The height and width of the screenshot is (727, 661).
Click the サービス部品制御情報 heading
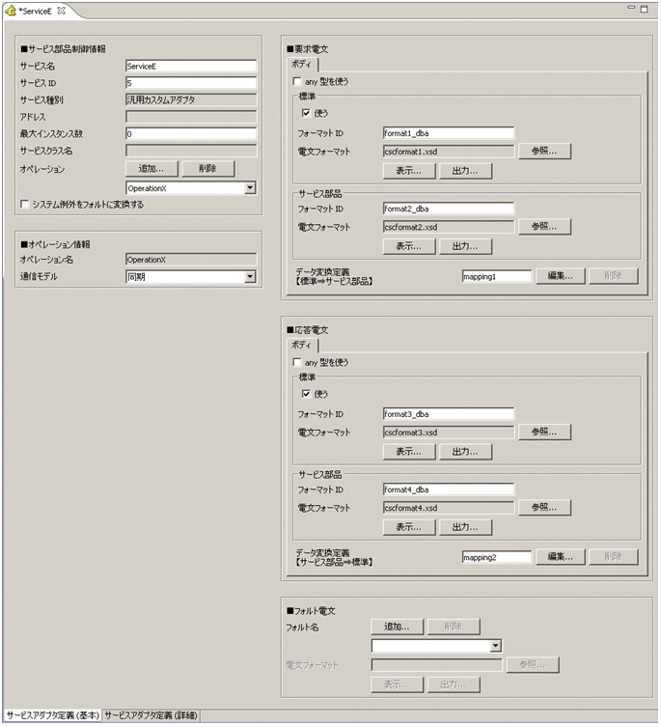coord(63,48)
